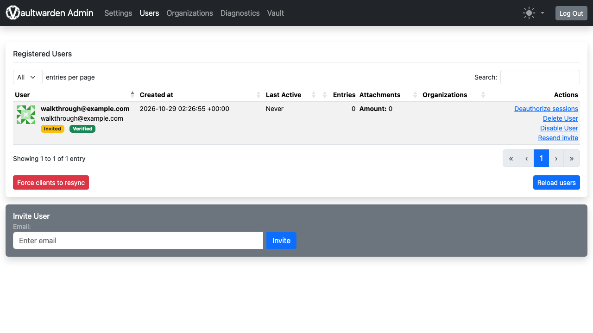Open the sun theme switcher

[533, 13]
